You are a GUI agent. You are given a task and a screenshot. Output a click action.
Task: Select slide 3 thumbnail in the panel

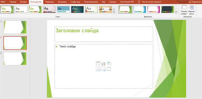click(15, 59)
